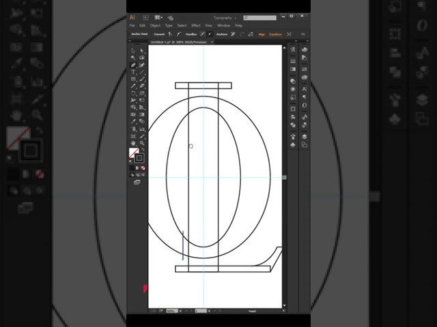This screenshot has width=437, height=327.
Task: Select the Eyedropper tool
Action: [133, 121]
